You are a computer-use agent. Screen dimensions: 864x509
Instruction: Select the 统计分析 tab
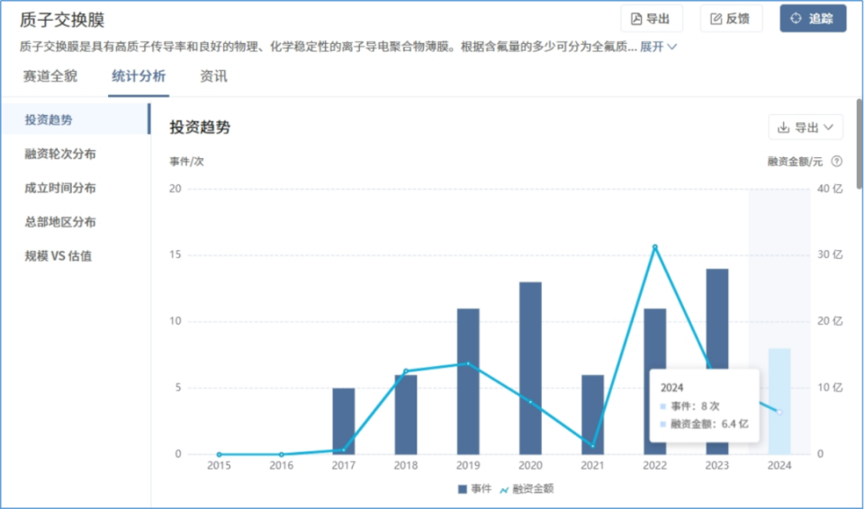[x=139, y=76]
